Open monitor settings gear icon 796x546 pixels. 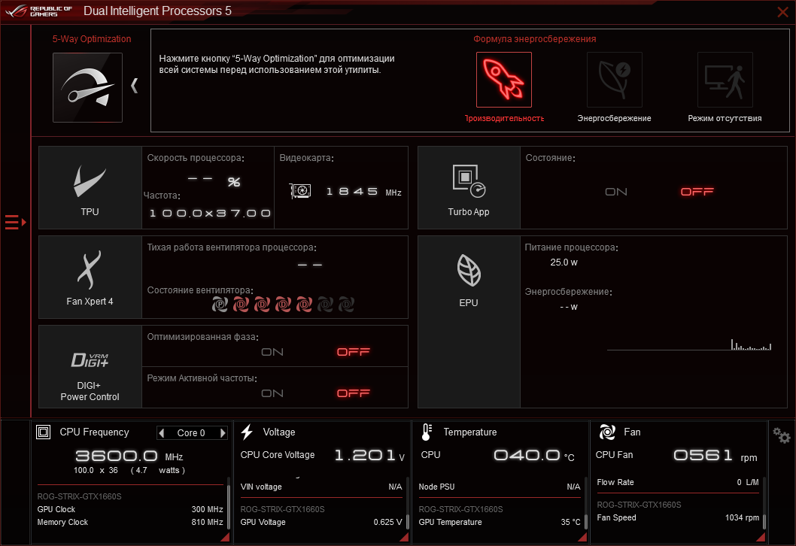pyautogui.click(x=781, y=435)
